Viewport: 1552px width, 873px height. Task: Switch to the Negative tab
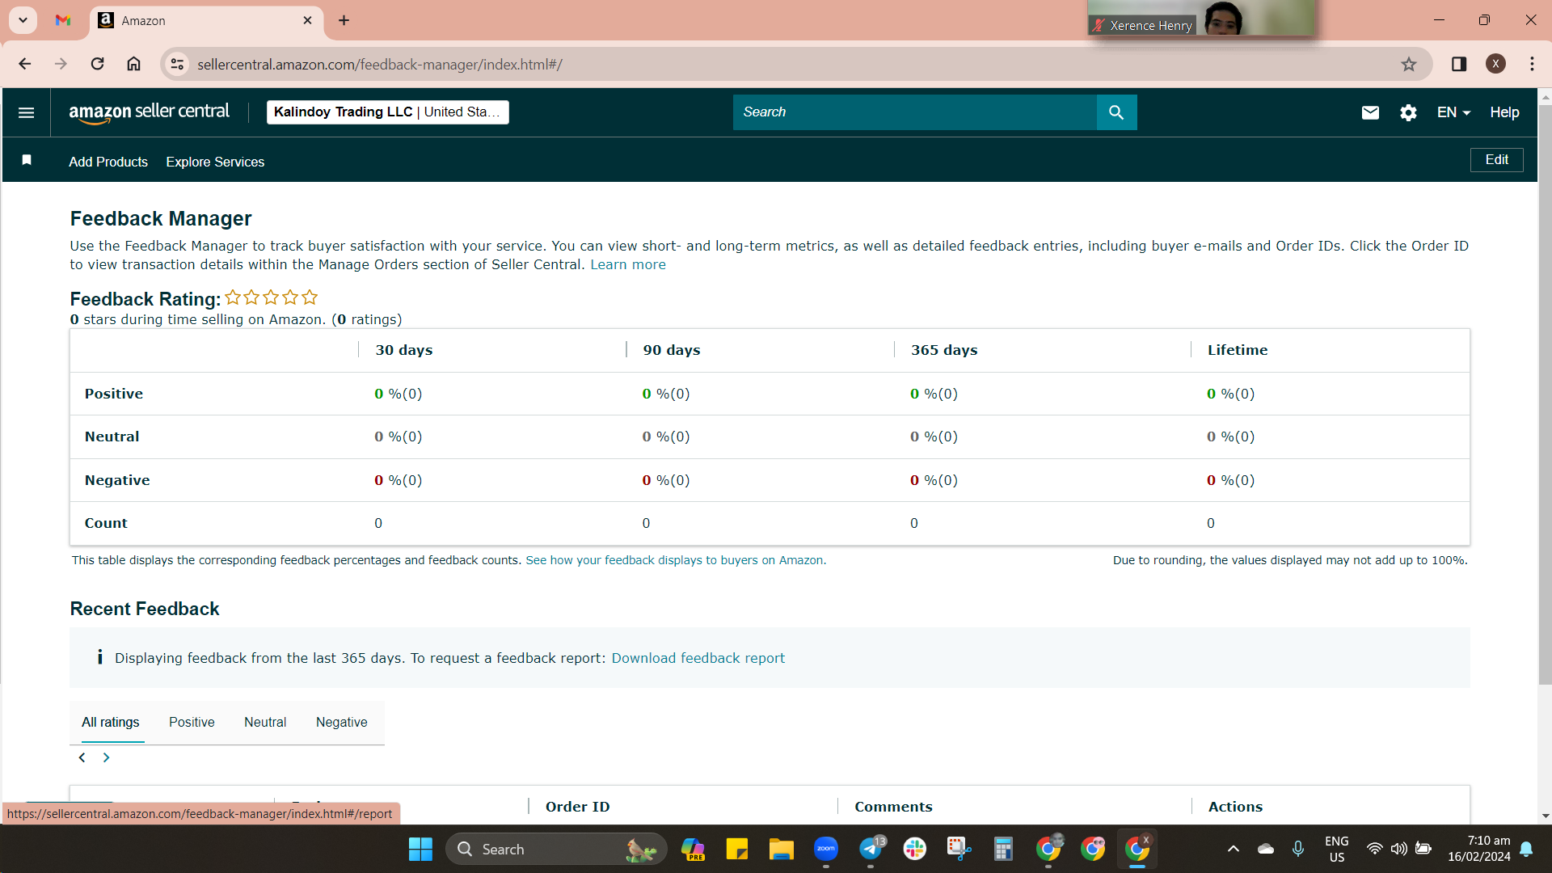341,722
